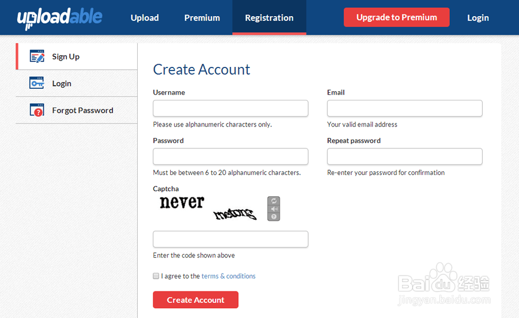
Task: Click the Login key icon in sidebar
Action: 37,83
